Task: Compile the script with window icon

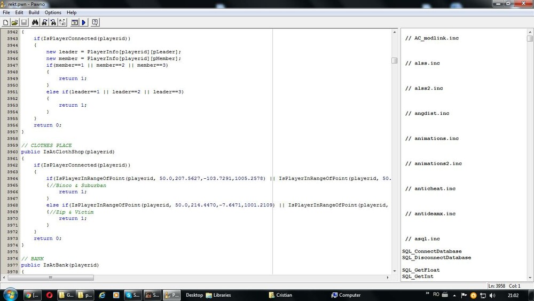Action: tap(75, 22)
